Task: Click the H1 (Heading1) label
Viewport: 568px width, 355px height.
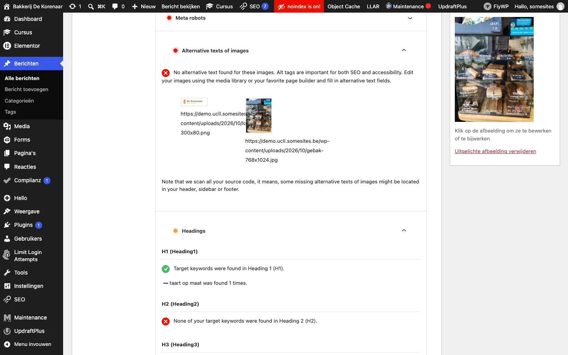Action: [179, 251]
